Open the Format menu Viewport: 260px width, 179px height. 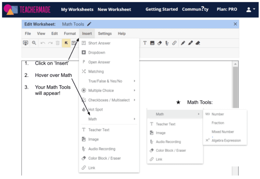(x=70, y=34)
